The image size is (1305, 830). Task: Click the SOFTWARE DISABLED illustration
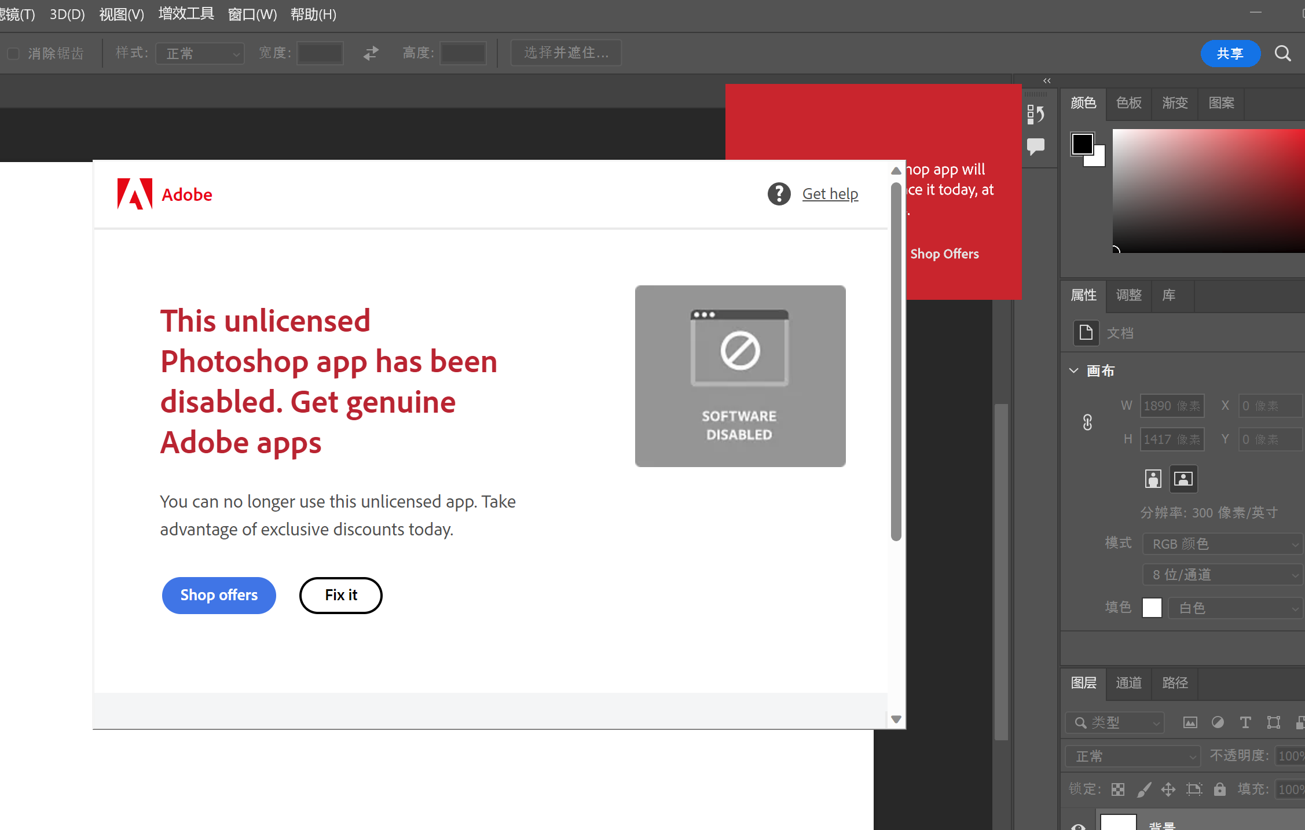740,376
